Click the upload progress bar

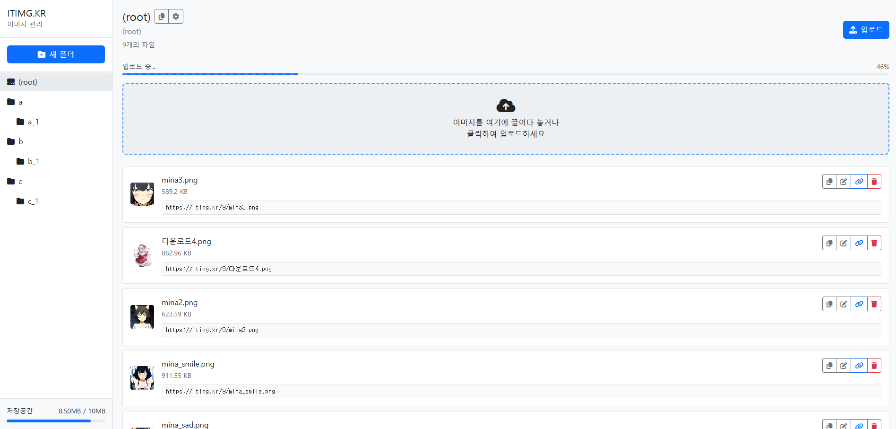pos(505,74)
